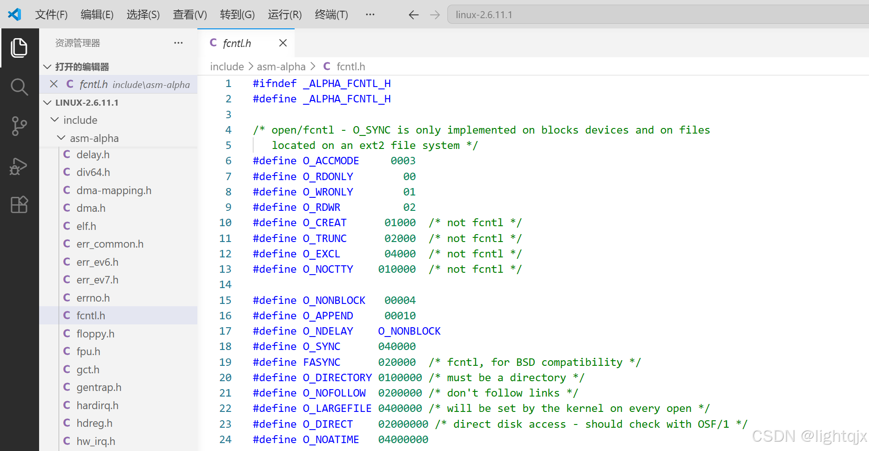Open the explorer panel more actions menu
This screenshot has width=869, height=451.
tap(178, 43)
